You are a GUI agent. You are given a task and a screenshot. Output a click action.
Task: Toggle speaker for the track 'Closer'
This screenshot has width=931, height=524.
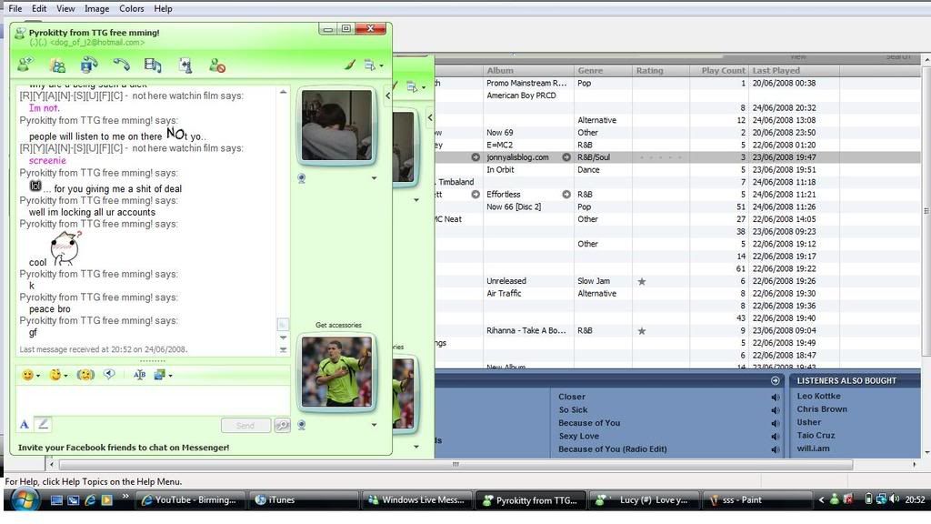776,397
